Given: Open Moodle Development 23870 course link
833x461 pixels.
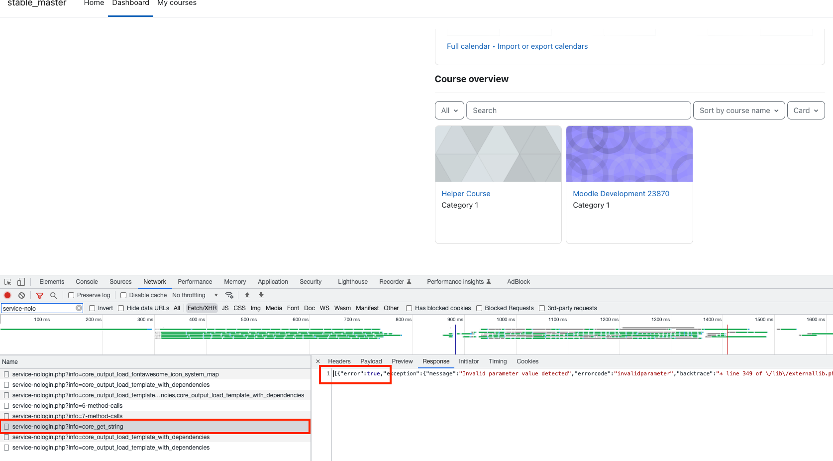Looking at the screenshot, I should click(x=621, y=194).
